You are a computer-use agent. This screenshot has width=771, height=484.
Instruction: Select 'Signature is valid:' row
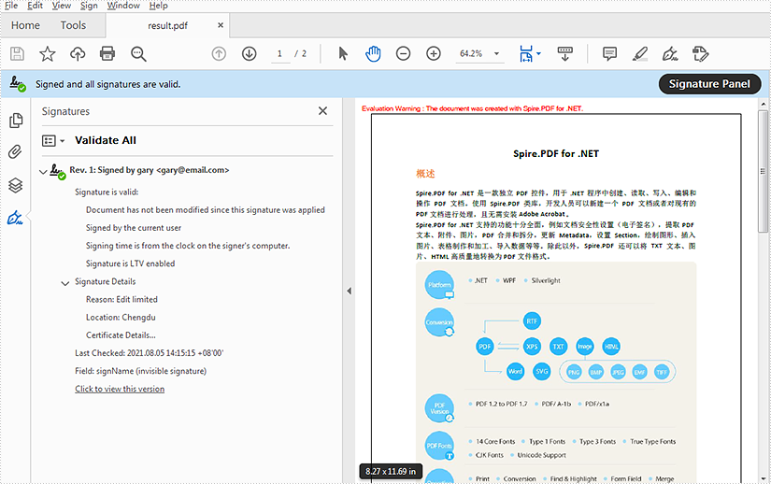pos(107,192)
